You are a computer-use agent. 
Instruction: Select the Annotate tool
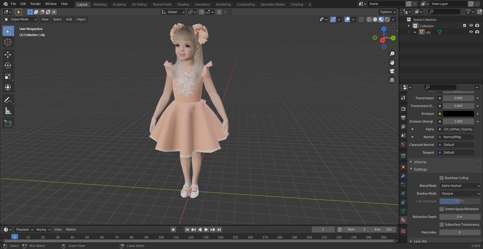tap(8, 100)
